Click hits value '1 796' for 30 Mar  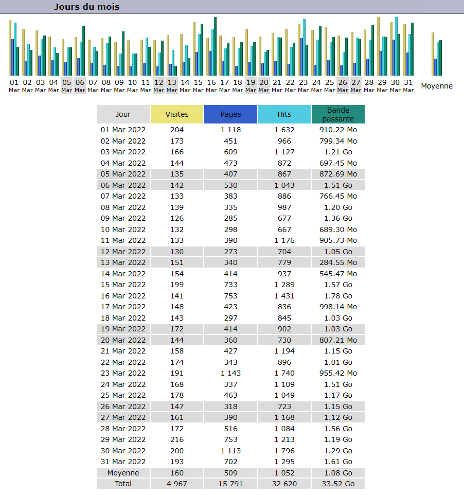[284, 450]
